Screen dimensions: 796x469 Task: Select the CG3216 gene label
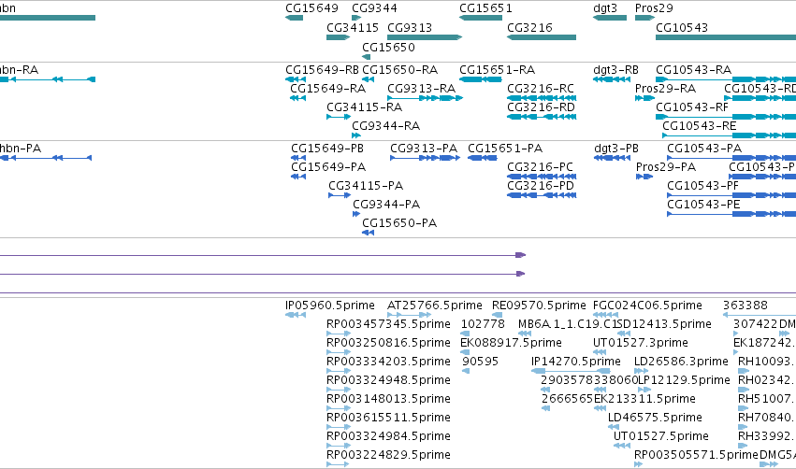529,27
